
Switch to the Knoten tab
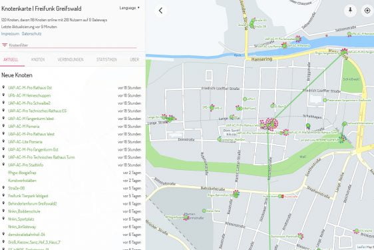[x=38, y=59]
